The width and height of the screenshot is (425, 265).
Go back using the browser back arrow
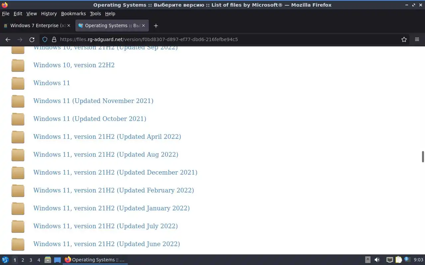tap(8, 39)
